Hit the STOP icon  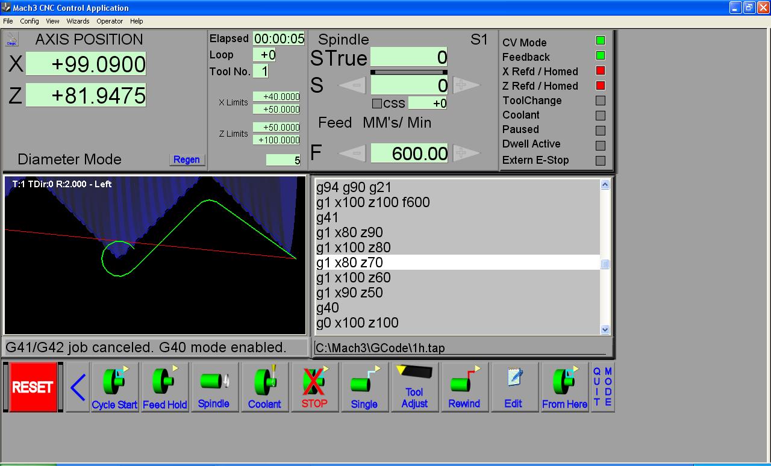[x=314, y=387]
